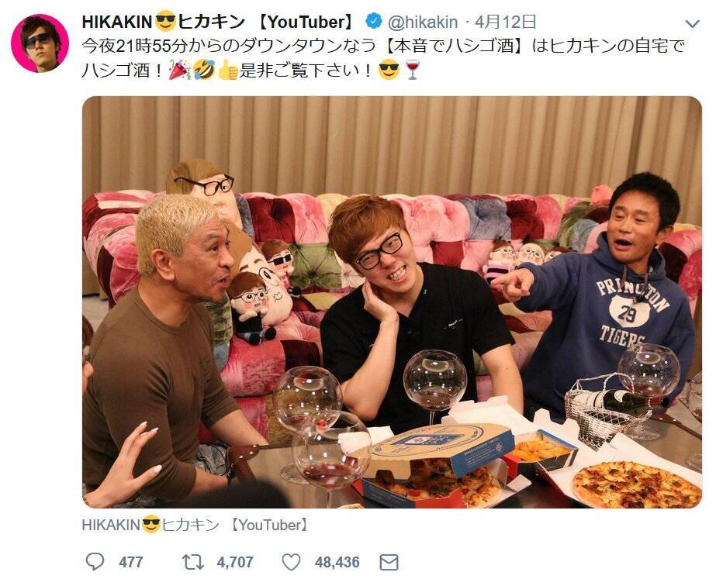Viewport: 716px width, 579px height.
Task: Open the 4月12日 tweet date link
Action: [506, 22]
